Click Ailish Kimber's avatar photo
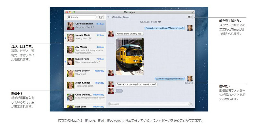The image size is (257, 129). point(71,85)
